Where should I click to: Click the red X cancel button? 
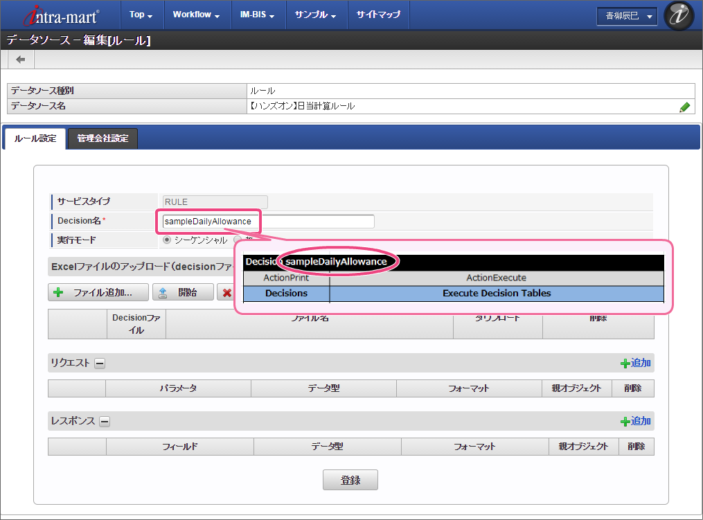click(226, 292)
